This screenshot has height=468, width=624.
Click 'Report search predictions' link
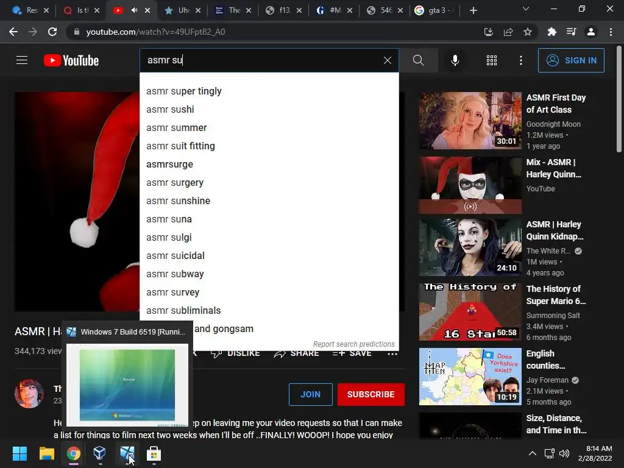tap(354, 344)
